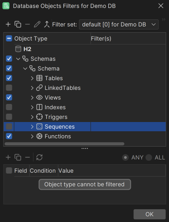Toggle the Object Type header checkbox

pyautogui.click(x=9, y=38)
